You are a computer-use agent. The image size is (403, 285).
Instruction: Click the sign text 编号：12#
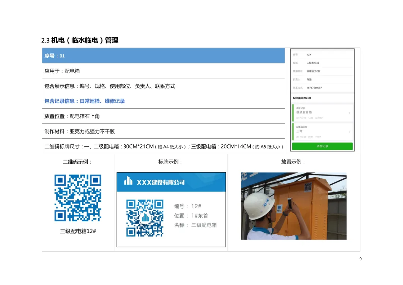pos(188,206)
